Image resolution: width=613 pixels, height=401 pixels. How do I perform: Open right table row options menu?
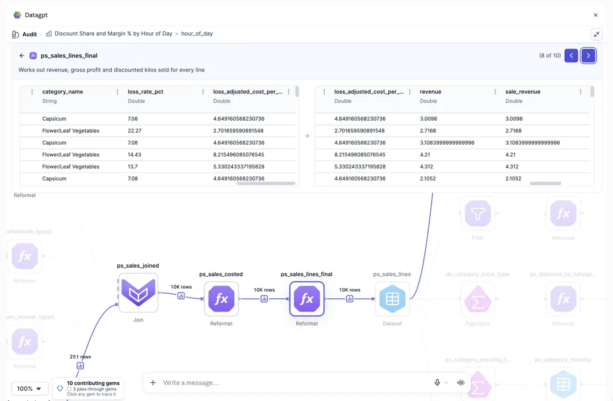(324, 91)
